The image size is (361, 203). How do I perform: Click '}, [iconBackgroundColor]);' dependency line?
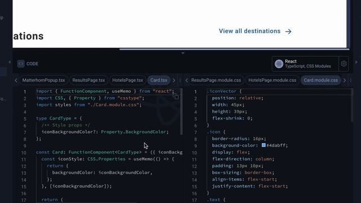[77, 186]
